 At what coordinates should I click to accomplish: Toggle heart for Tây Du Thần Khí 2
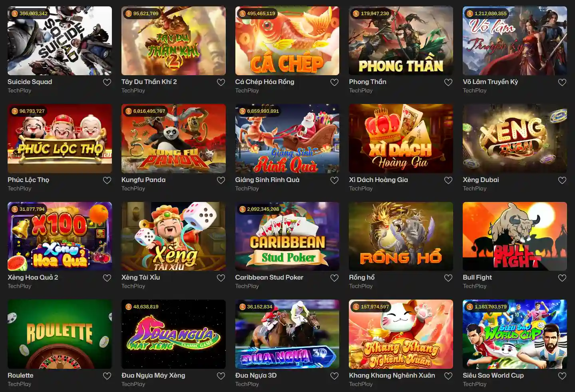point(221,82)
